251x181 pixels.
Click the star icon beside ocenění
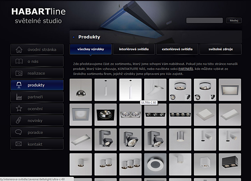coord(19,109)
